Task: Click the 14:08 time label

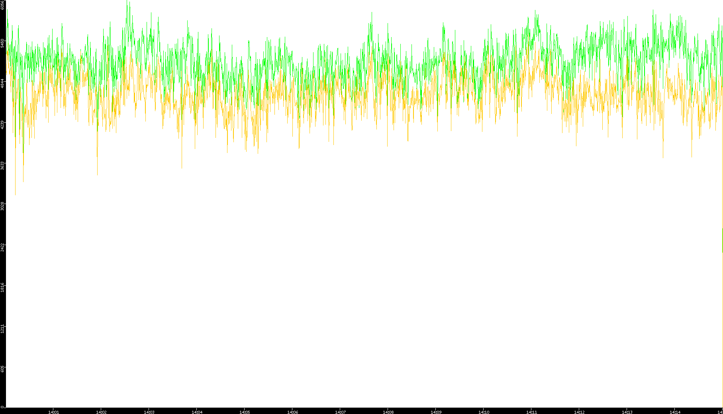Action: coord(388,412)
